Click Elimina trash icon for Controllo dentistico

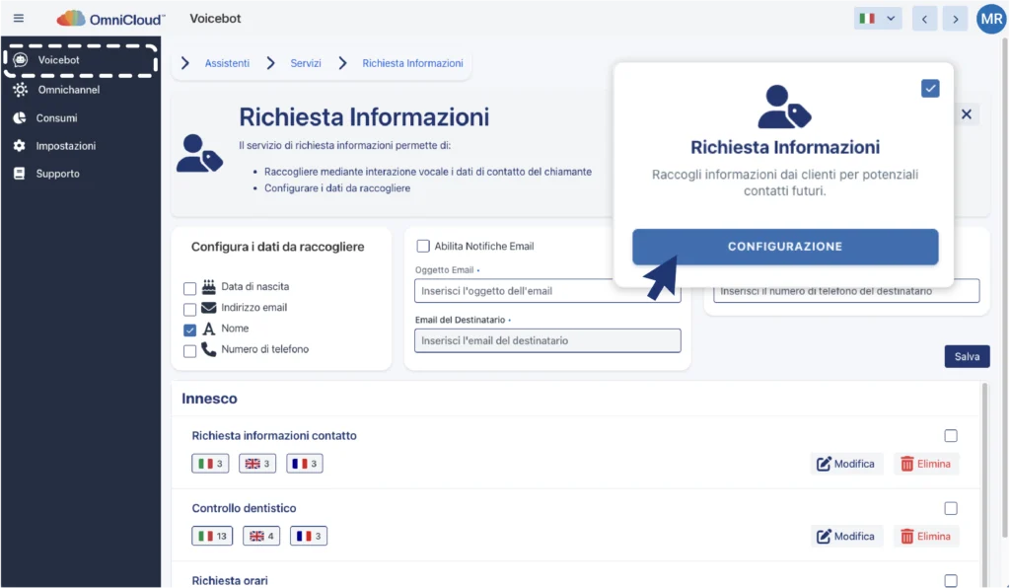pos(906,537)
